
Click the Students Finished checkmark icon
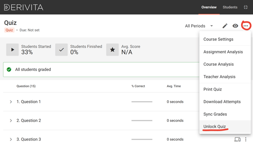[x=61, y=50]
